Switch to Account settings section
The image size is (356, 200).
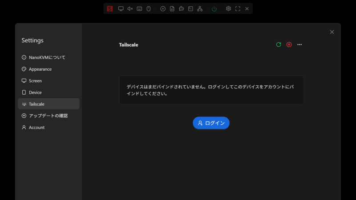(49, 127)
